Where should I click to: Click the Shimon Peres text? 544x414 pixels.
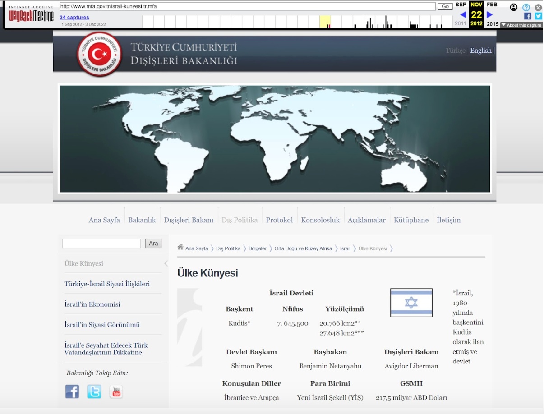[251, 366]
